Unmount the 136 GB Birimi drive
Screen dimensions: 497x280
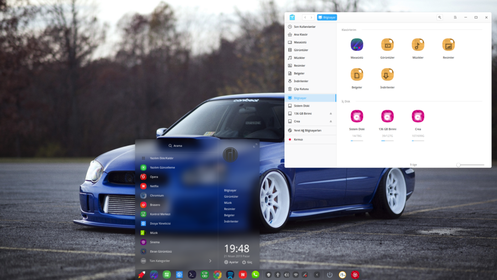tap(331, 113)
